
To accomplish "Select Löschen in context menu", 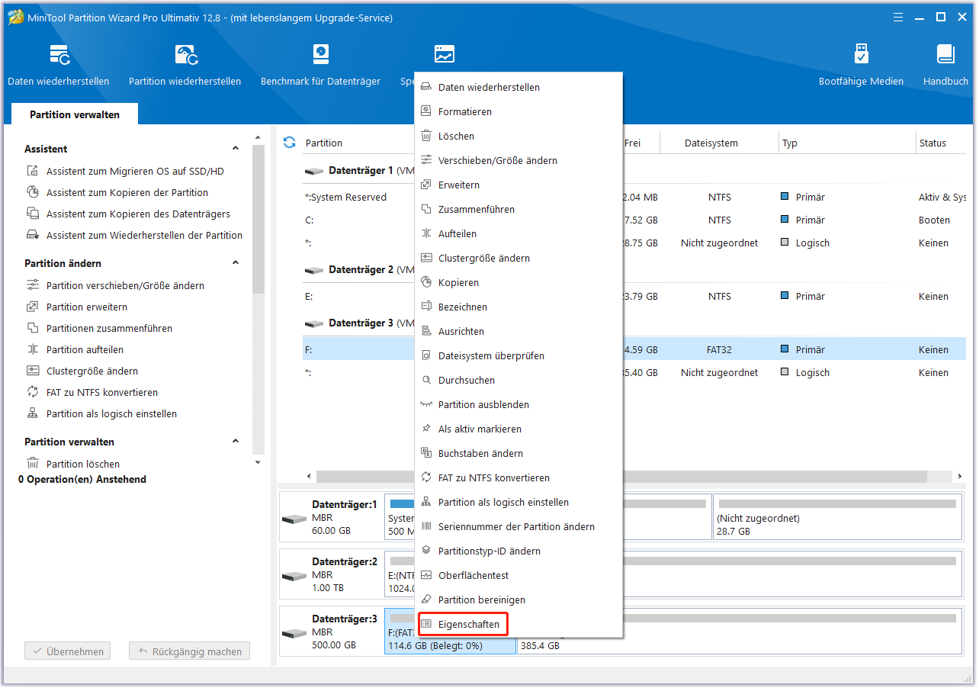I will click(518, 137).
